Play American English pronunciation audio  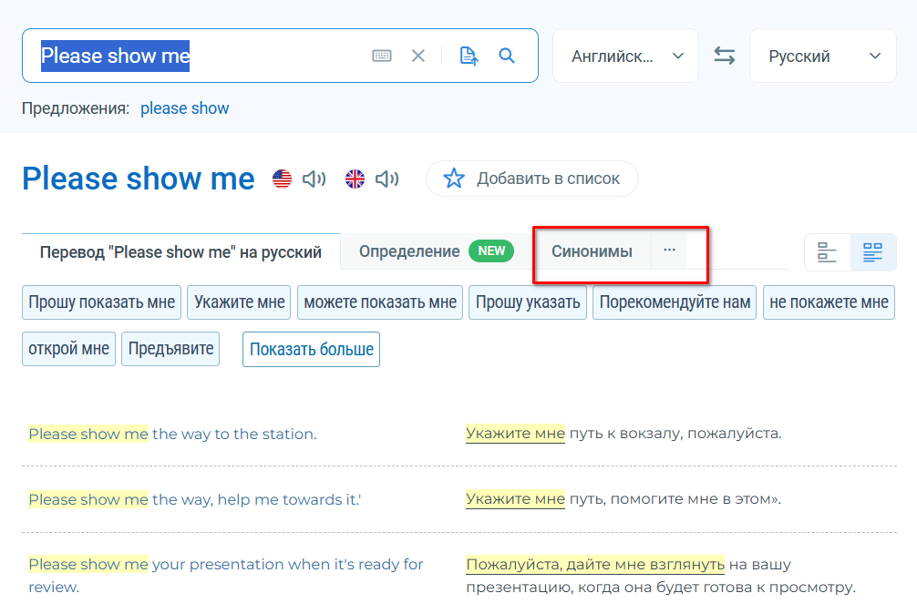coord(314,179)
